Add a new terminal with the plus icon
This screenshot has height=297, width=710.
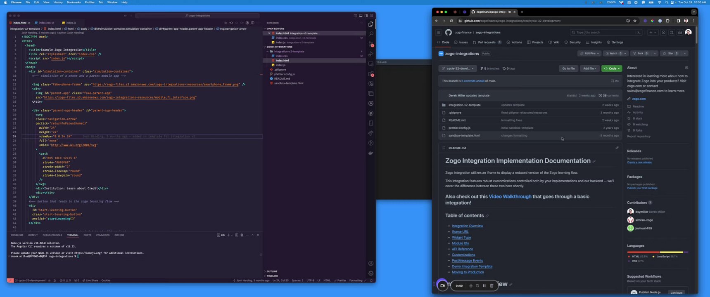tap(228, 235)
